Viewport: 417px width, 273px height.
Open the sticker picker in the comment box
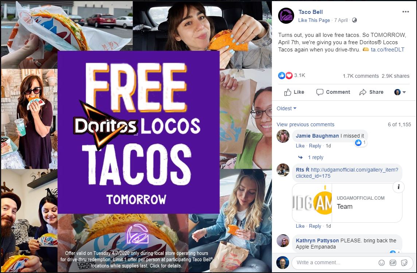(404, 263)
